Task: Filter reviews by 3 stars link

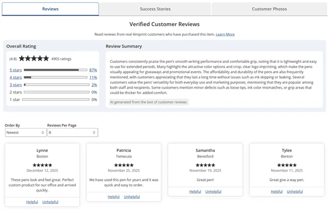Action: click(16, 85)
